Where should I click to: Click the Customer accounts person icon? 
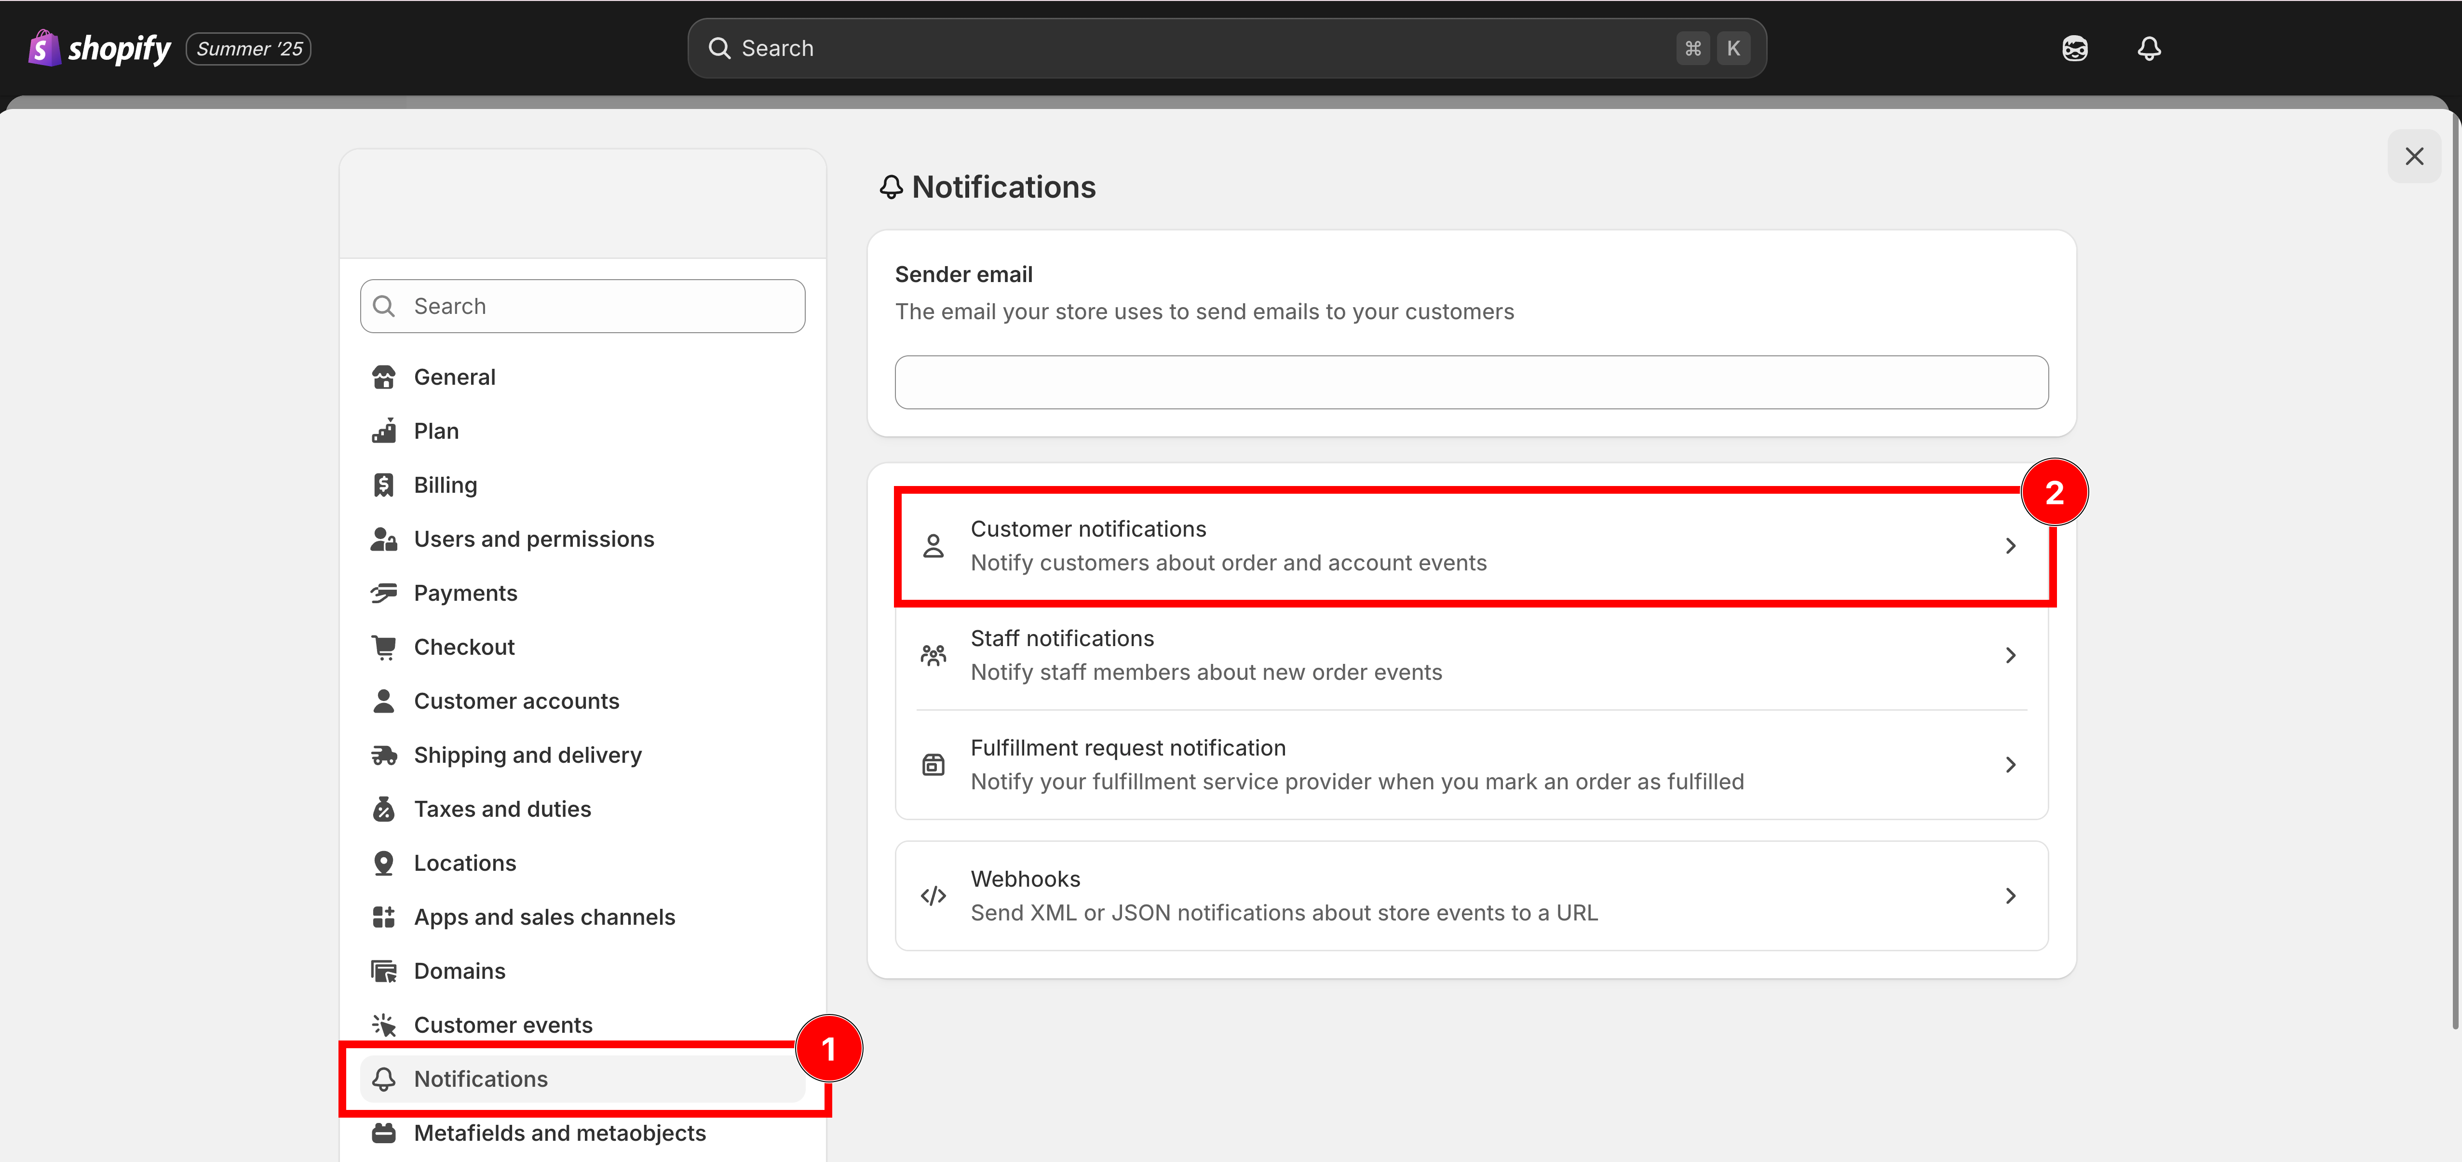383,702
